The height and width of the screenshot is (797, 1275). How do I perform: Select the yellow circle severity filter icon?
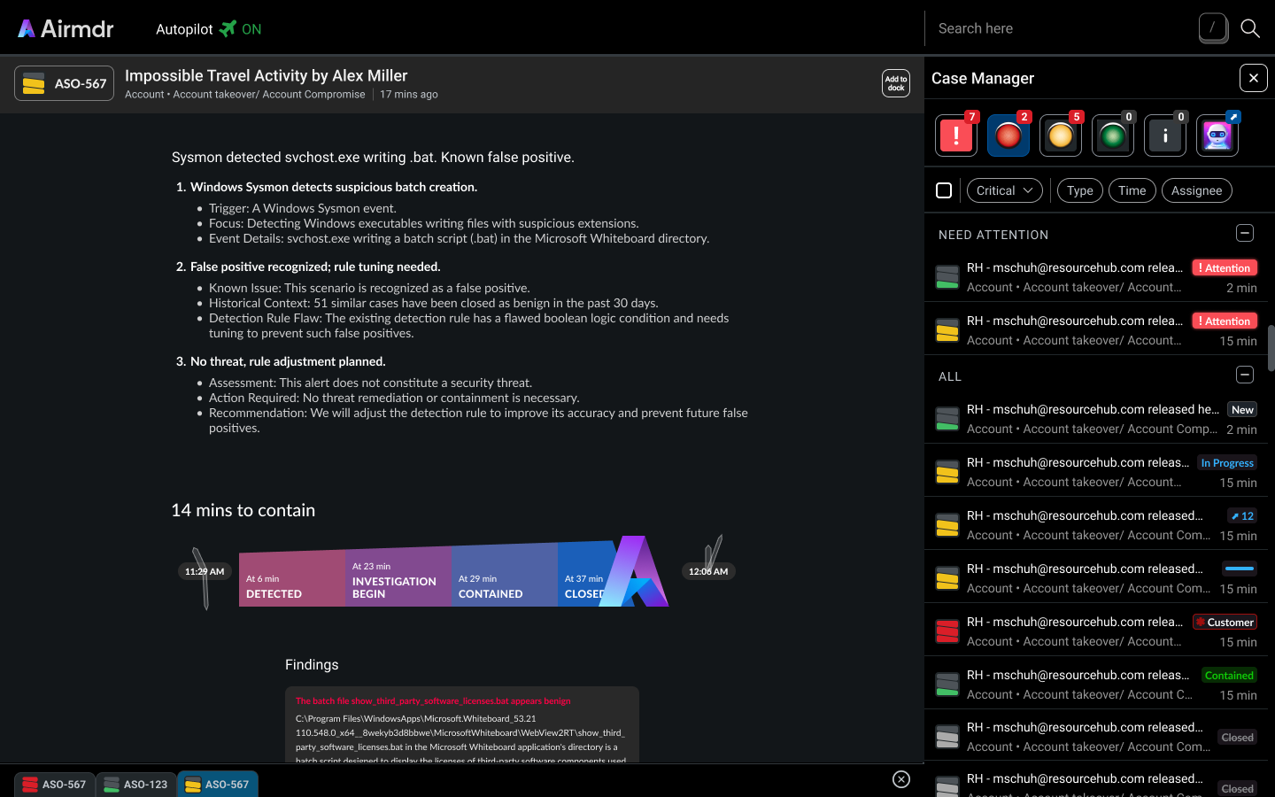pyautogui.click(x=1060, y=135)
